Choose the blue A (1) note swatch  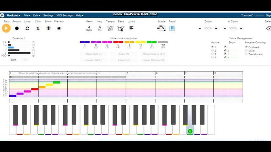85,42
